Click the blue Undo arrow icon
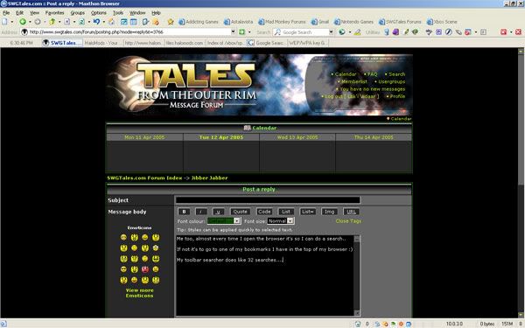This screenshot has height=328, width=525. point(96,22)
